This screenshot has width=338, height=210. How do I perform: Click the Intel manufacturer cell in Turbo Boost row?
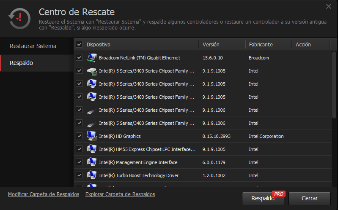click(253, 175)
